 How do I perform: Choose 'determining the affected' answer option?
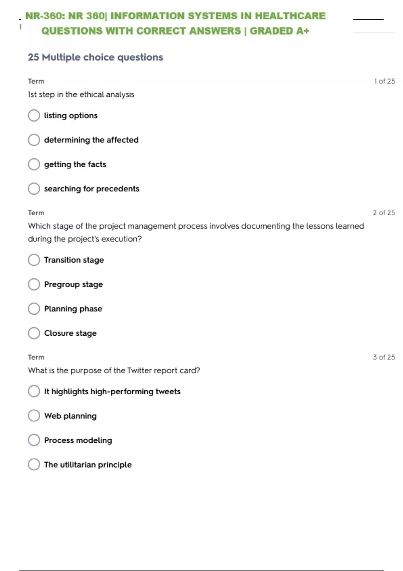click(x=34, y=140)
